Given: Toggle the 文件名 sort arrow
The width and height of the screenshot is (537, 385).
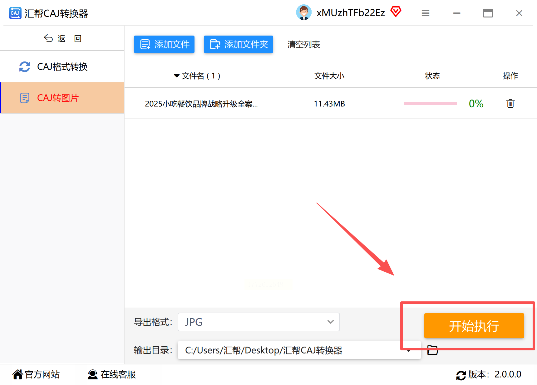Looking at the screenshot, I should [177, 76].
